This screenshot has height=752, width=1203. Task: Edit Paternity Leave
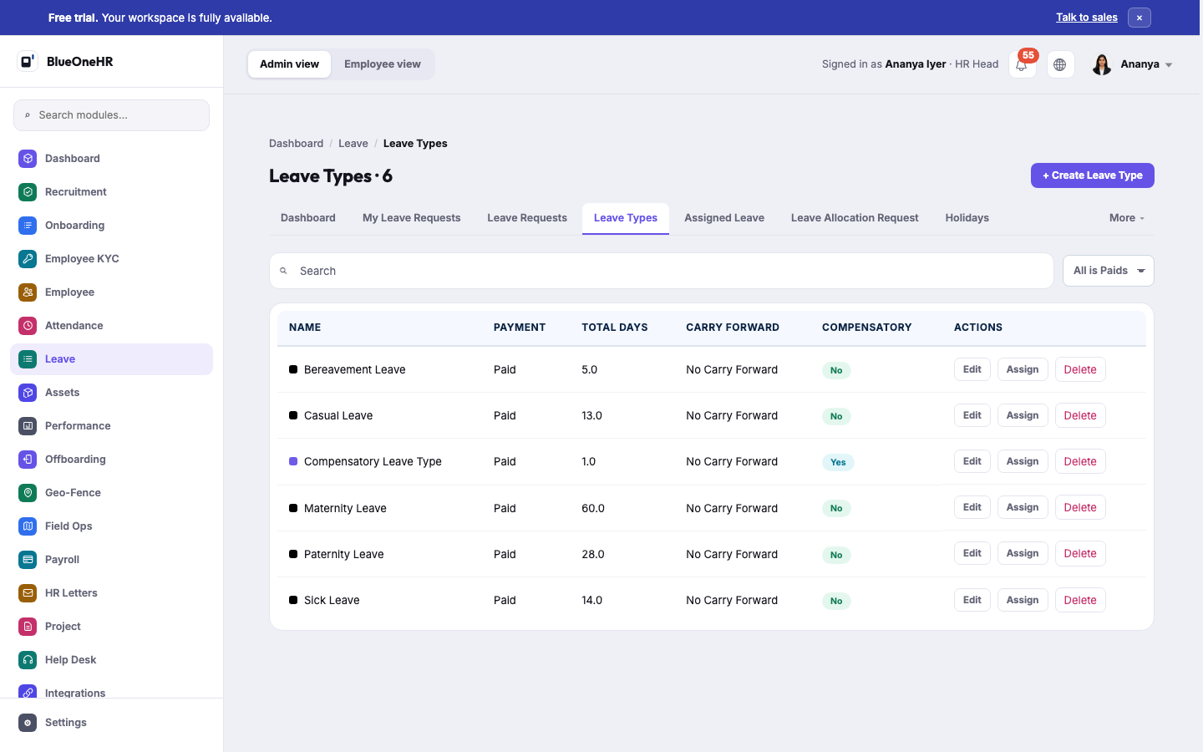click(972, 553)
